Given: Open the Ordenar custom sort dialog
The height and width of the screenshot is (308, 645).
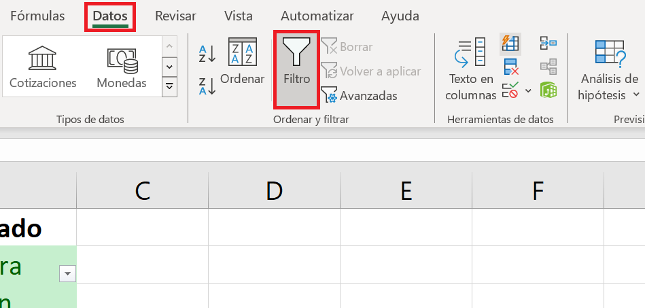Looking at the screenshot, I should click(242, 63).
